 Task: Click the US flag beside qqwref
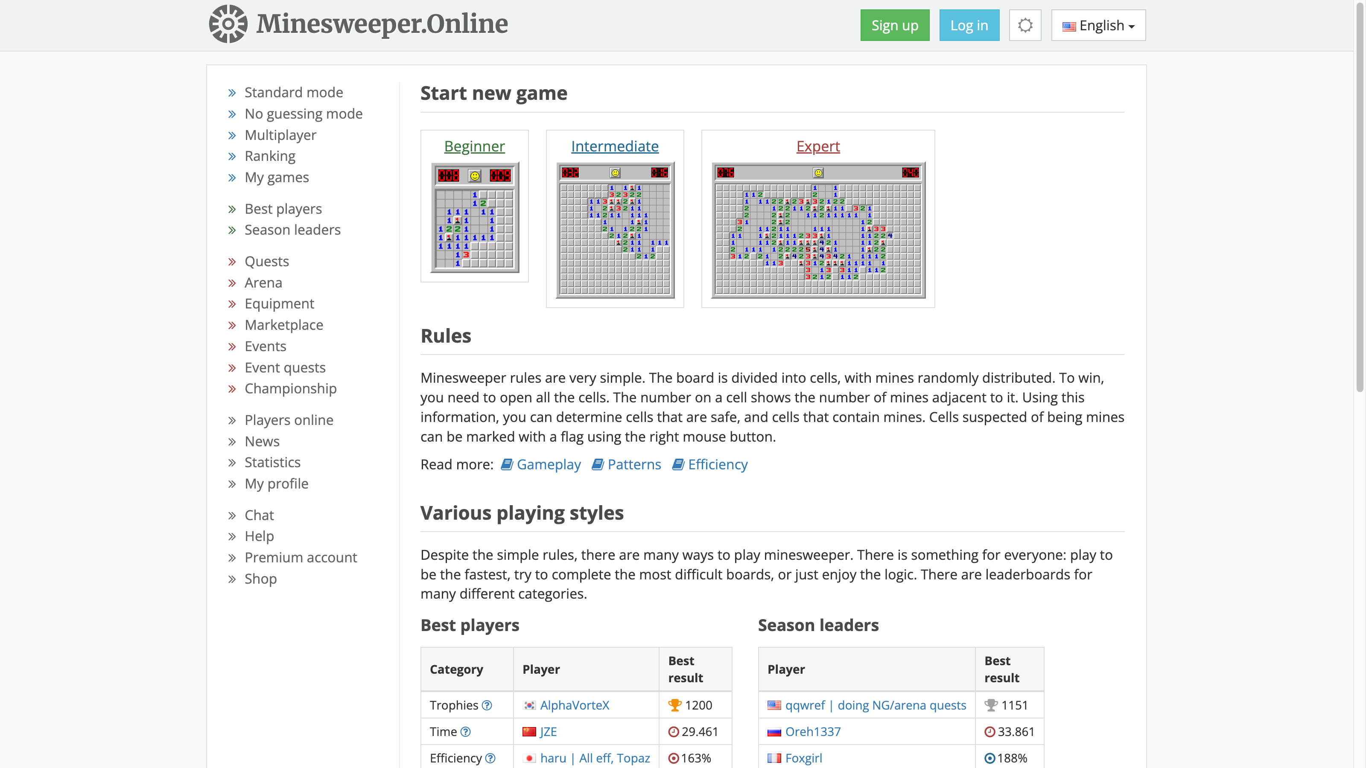pyautogui.click(x=774, y=705)
